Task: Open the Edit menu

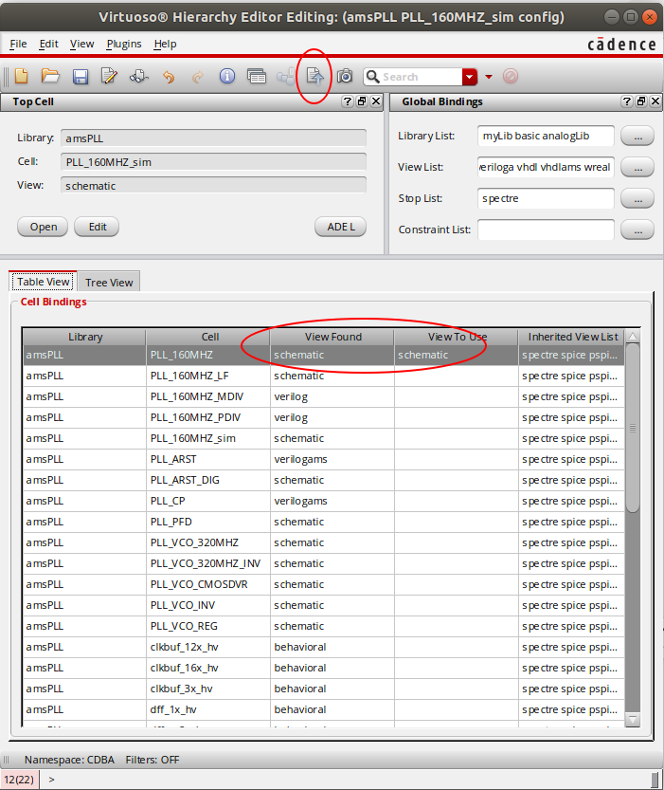Action: point(49,44)
